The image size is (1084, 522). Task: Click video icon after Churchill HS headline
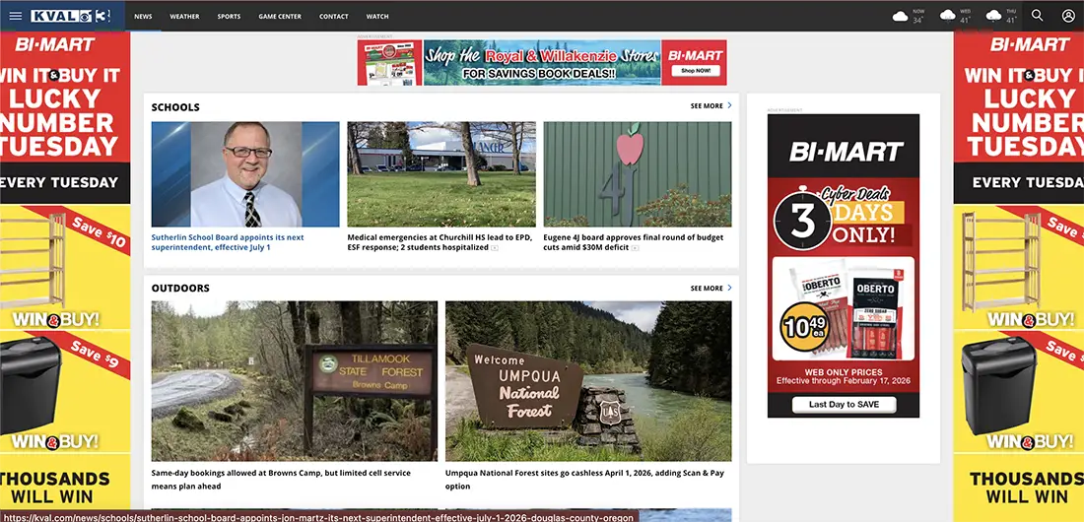(x=495, y=247)
